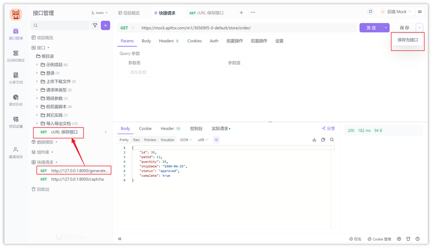Click the search icon in the response toolbar

(x=332, y=140)
